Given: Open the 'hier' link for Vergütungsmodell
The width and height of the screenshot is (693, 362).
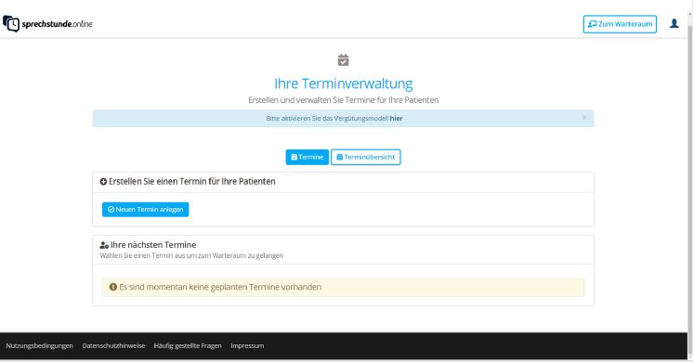Looking at the screenshot, I should click(396, 118).
